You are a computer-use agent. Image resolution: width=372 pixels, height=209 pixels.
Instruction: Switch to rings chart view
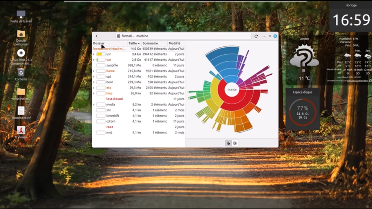coord(229,143)
